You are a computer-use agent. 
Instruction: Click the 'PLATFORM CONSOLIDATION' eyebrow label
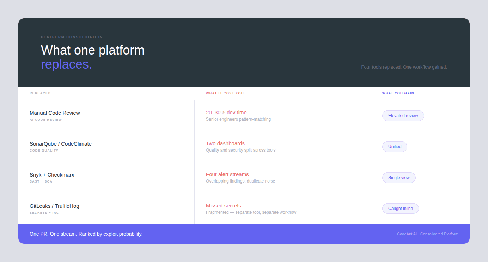(72, 37)
